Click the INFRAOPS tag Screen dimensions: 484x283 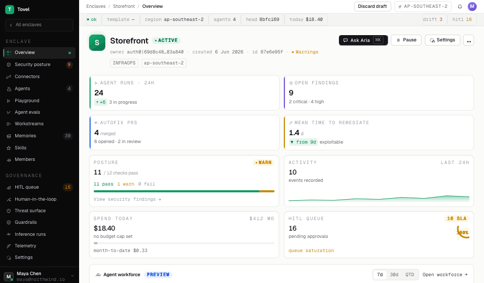[x=124, y=63]
